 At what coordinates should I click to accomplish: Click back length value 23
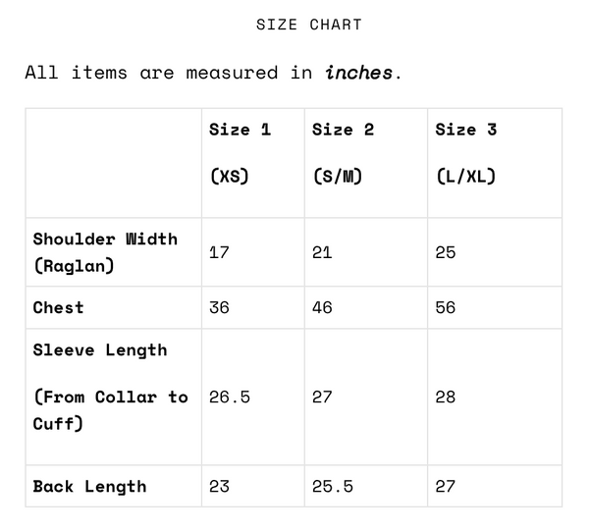(x=219, y=486)
